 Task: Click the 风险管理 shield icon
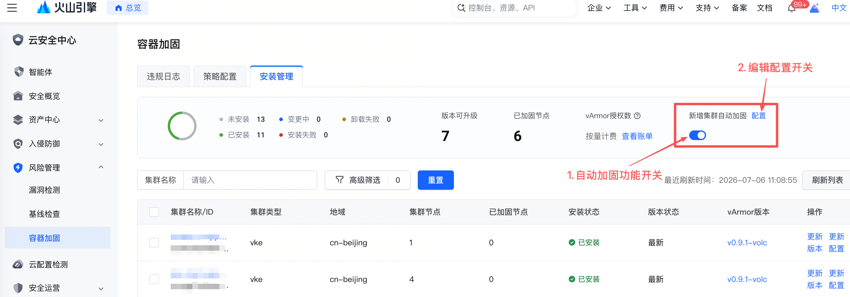click(18, 168)
